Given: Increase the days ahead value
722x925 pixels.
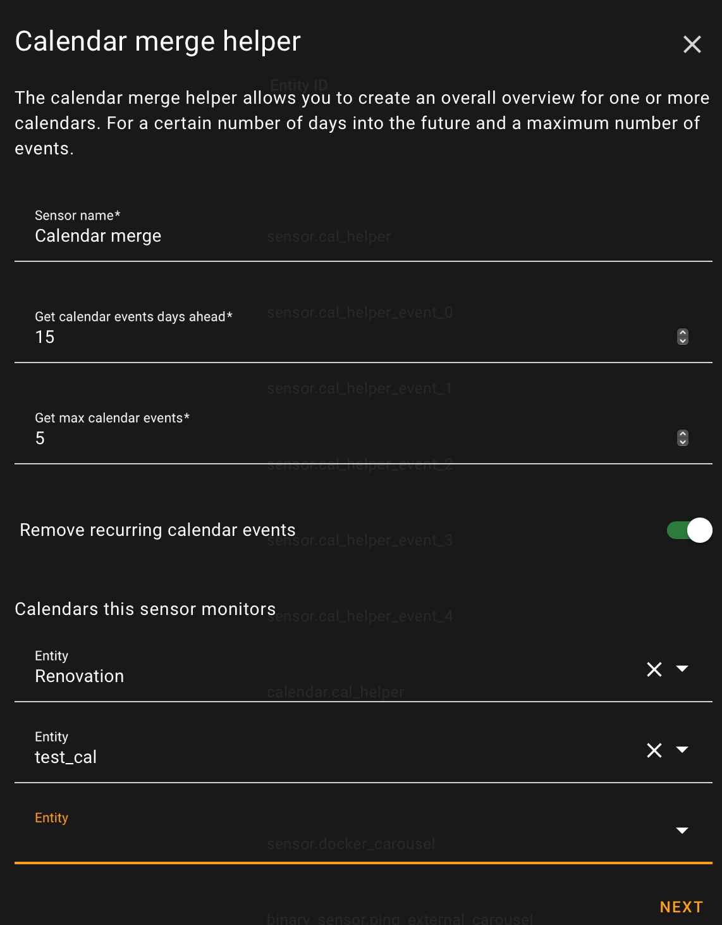Looking at the screenshot, I should tap(683, 333).
